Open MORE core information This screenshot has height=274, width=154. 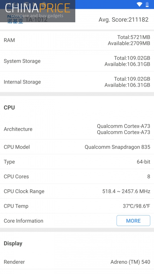[133, 221]
